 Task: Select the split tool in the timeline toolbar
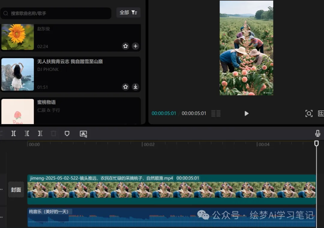tap(13, 134)
